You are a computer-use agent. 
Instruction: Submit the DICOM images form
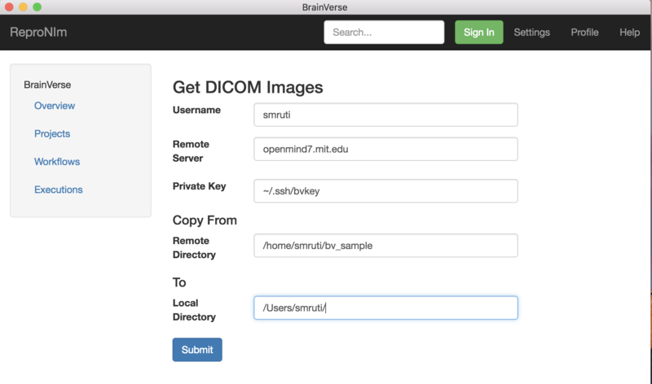tap(197, 350)
